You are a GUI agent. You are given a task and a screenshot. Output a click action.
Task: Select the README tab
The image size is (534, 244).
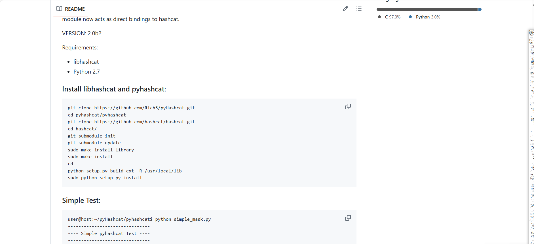[71, 9]
